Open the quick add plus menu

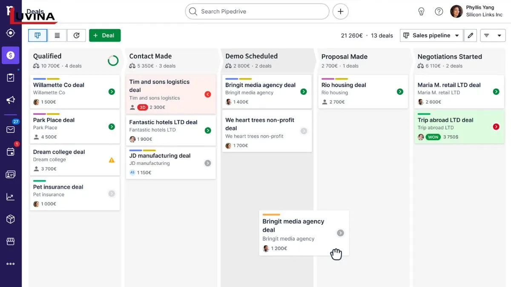click(340, 11)
